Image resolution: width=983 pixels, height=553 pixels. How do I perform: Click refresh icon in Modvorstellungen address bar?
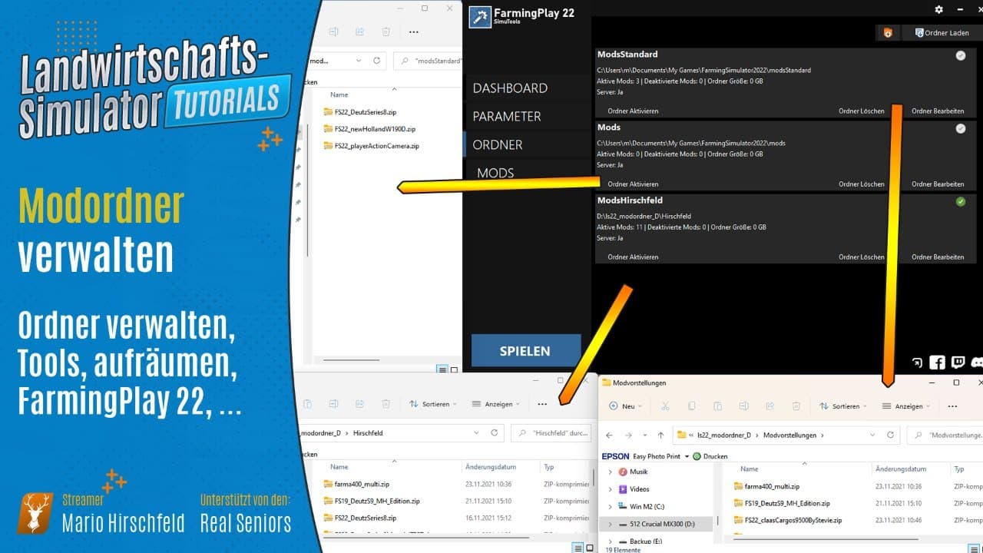click(890, 435)
